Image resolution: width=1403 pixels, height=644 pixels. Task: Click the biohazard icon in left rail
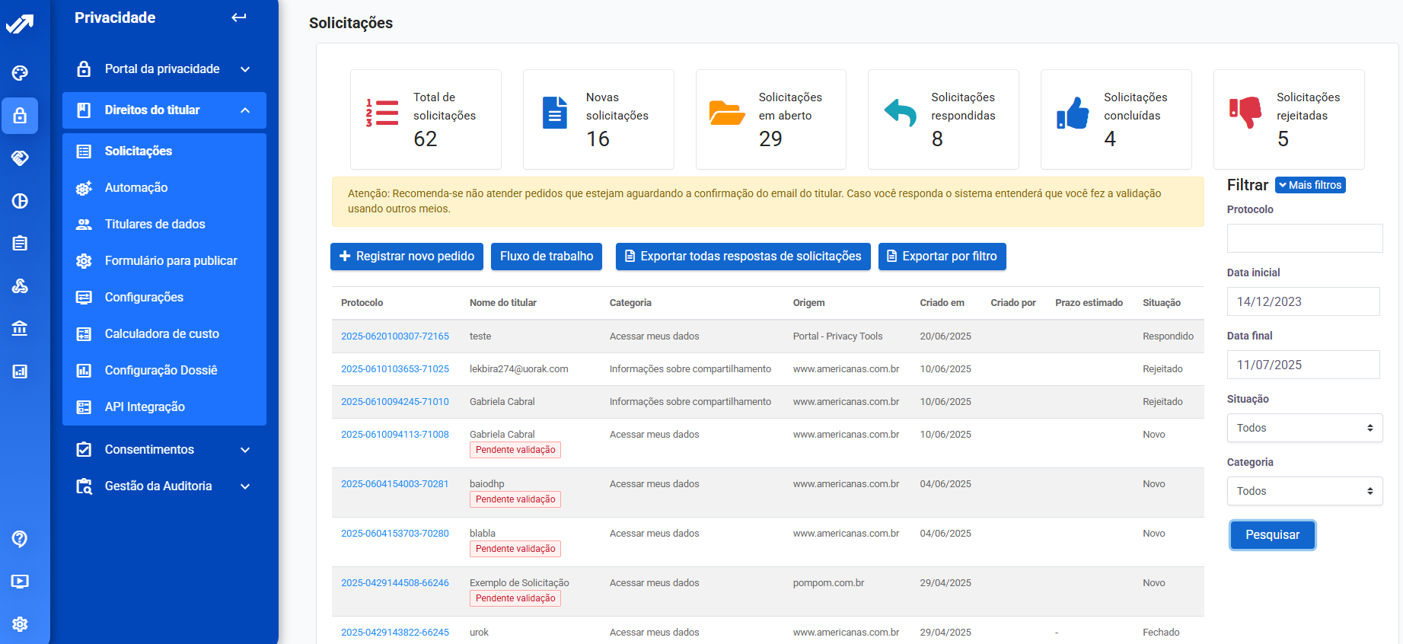click(20, 286)
